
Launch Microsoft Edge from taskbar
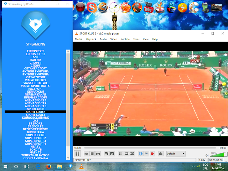coord(38,167)
